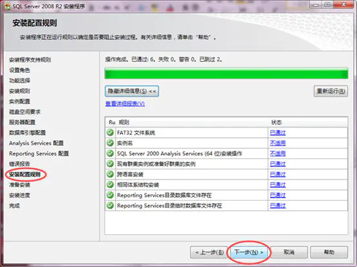Click green check icon for 跨语言安装
357x267 pixels.
[x=110, y=174]
